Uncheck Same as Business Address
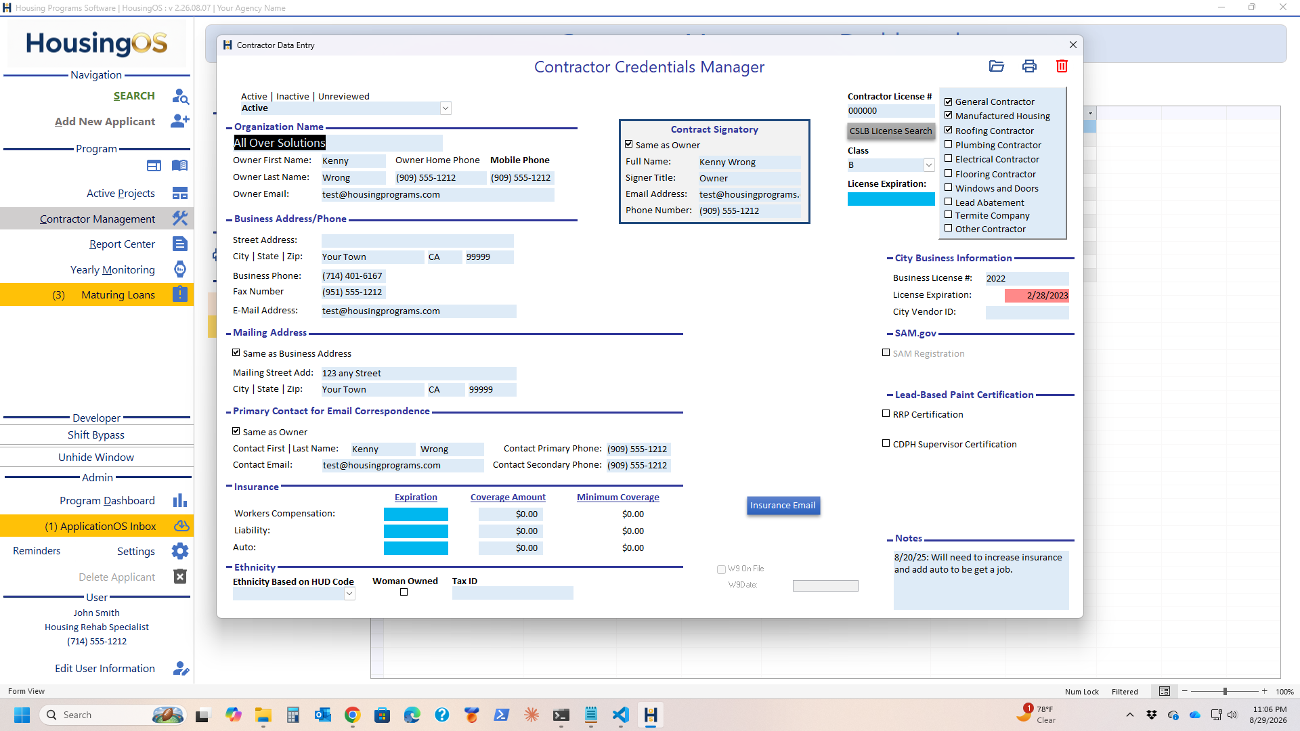The image size is (1300, 731). pyautogui.click(x=236, y=353)
